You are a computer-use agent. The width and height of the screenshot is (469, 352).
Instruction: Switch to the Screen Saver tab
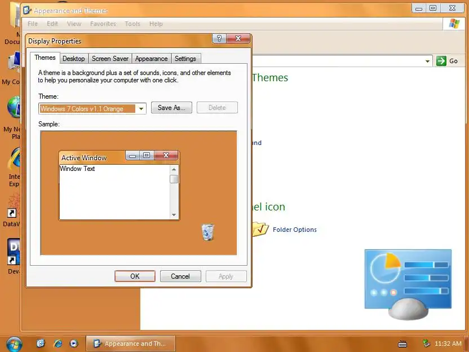click(x=110, y=59)
